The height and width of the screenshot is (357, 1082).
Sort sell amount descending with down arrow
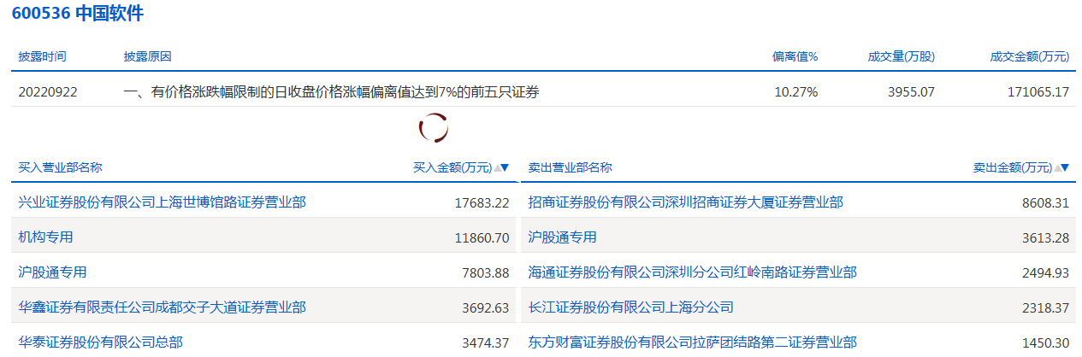[x=1065, y=168]
